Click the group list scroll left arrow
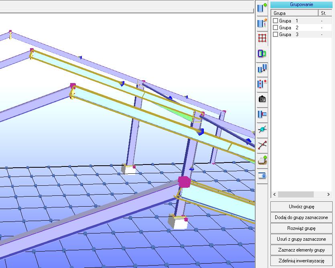The height and width of the screenshot is (268, 335). (274, 194)
